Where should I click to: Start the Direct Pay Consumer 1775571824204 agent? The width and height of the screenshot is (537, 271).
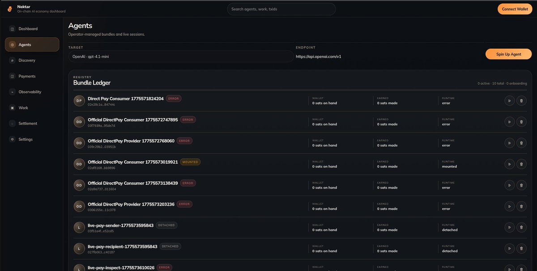(x=509, y=101)
